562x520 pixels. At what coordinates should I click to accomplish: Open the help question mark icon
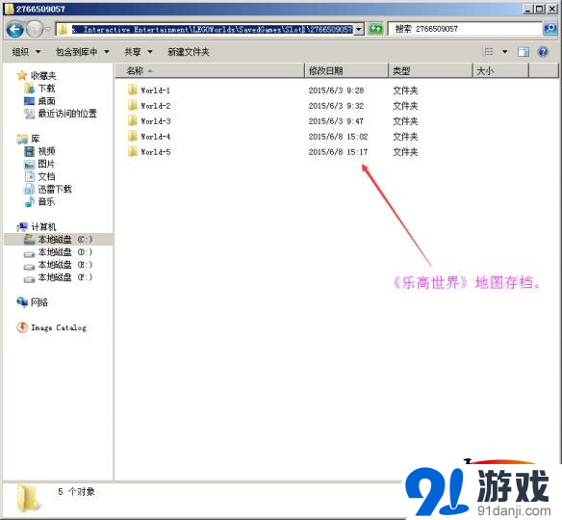pos(543,52)
